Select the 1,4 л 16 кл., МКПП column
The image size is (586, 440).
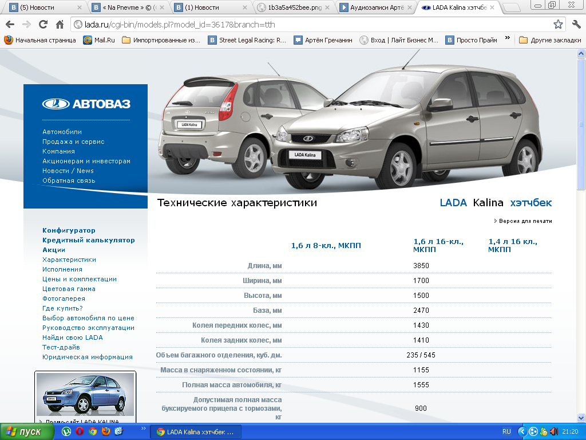[513, 245]
